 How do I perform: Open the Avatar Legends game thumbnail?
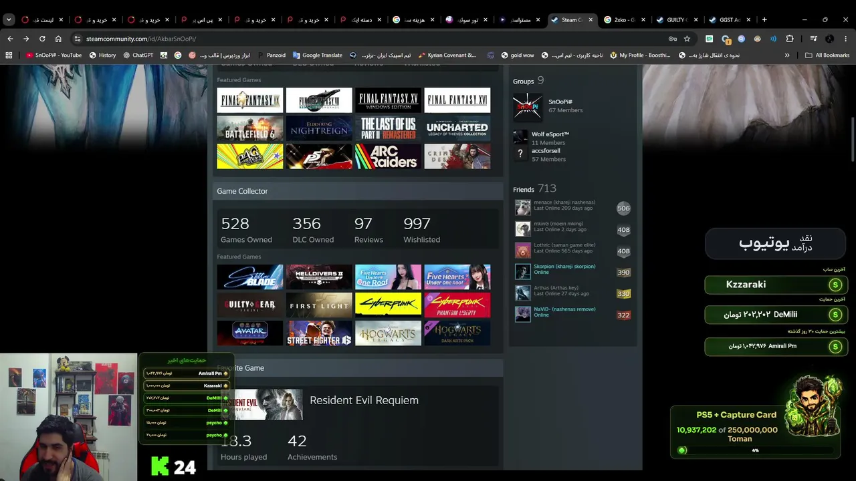(250, 333)
